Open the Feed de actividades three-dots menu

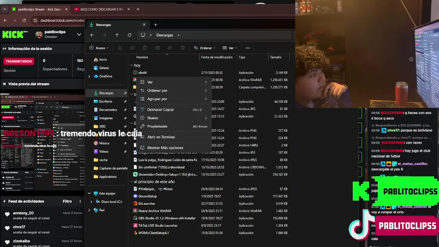click(x=80, y=201)
